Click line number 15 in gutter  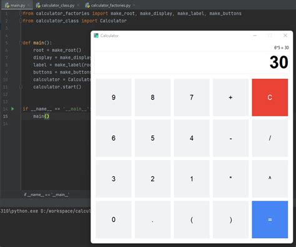pos(6,116)
